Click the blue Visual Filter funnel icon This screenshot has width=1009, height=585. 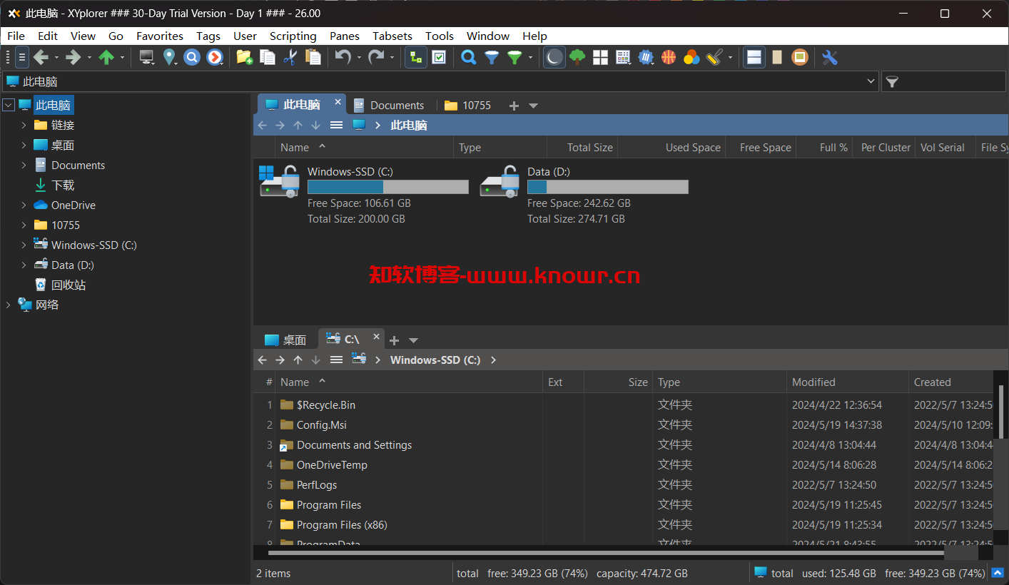point(492,58)
